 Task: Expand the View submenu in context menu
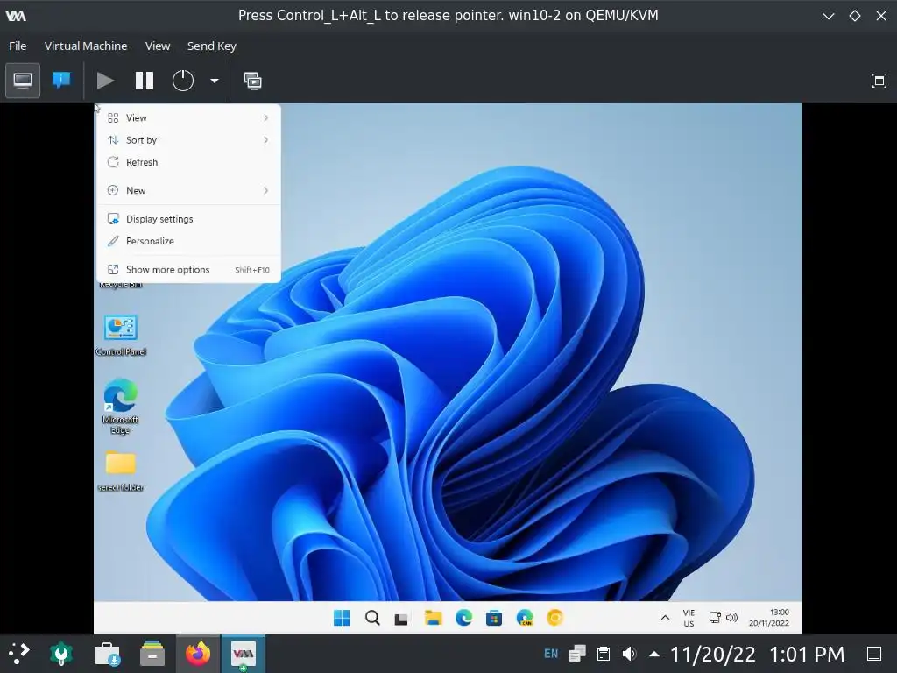coord(188,118)
